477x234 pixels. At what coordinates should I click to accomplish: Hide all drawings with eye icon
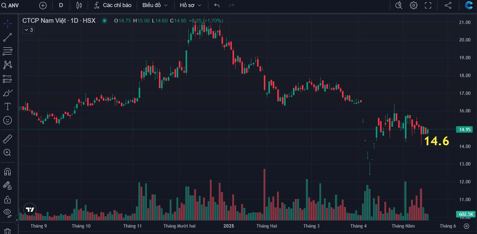click(x=7, y=212)
